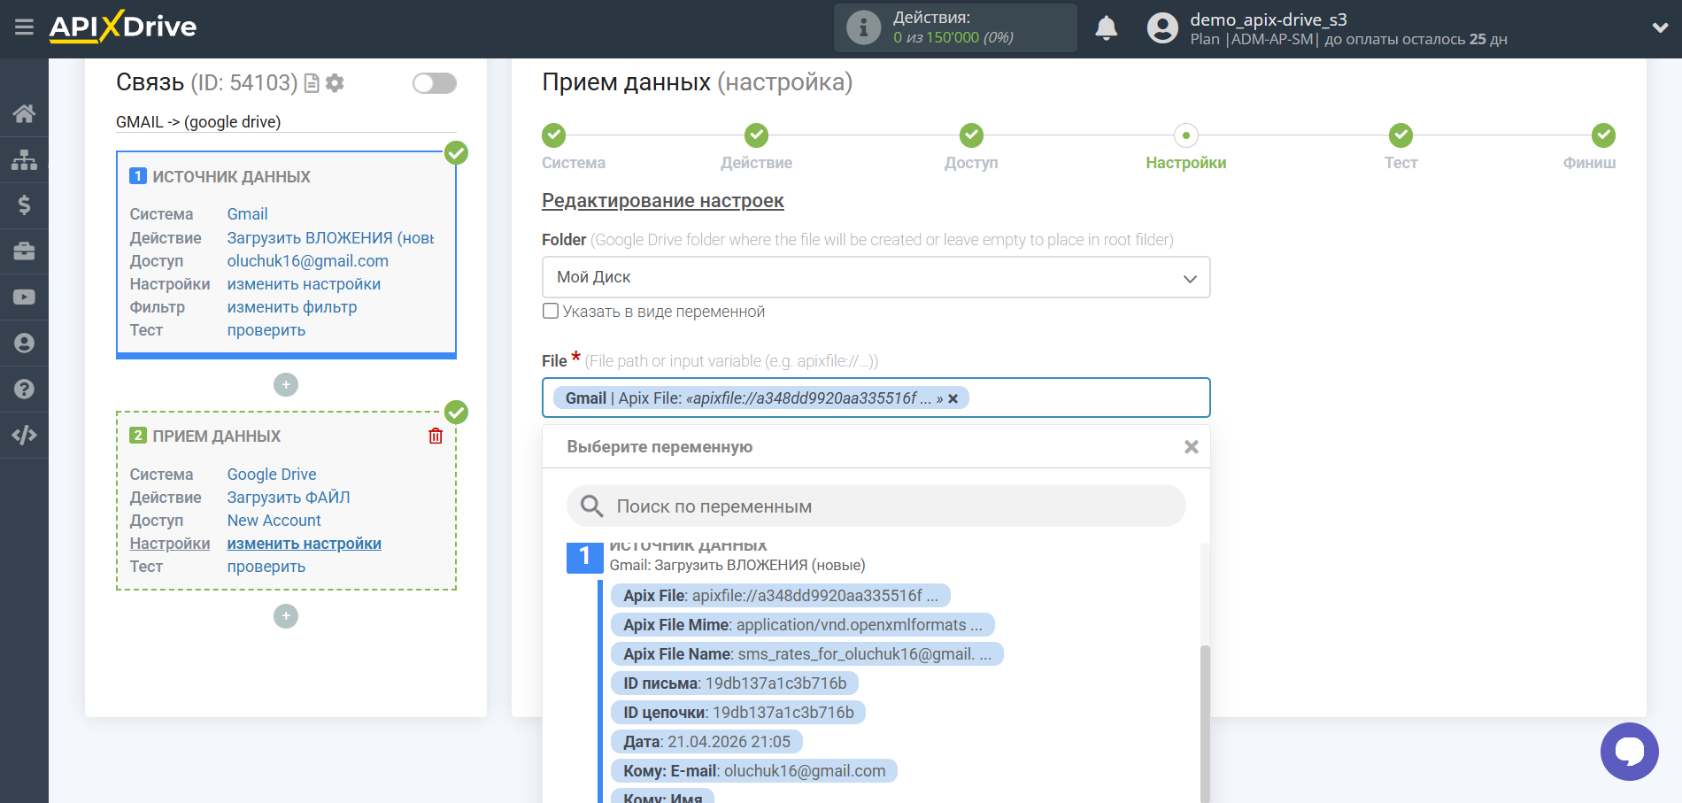Open 'Загрузить ФАЙЛ' action link

coord(289,498)
